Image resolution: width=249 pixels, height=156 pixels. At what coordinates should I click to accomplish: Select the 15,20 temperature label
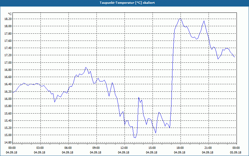click(9, 128)
